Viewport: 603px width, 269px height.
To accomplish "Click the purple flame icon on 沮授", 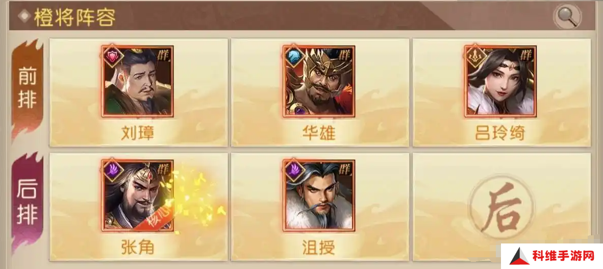I will pyautogui.click(x=294, y=170).
